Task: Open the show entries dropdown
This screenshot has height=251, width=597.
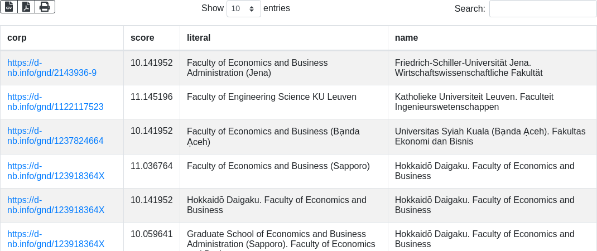Action: coord(243,9)
